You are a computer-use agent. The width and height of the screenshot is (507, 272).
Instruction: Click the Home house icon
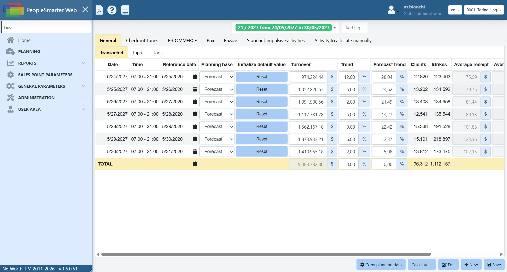click(11, 40)
